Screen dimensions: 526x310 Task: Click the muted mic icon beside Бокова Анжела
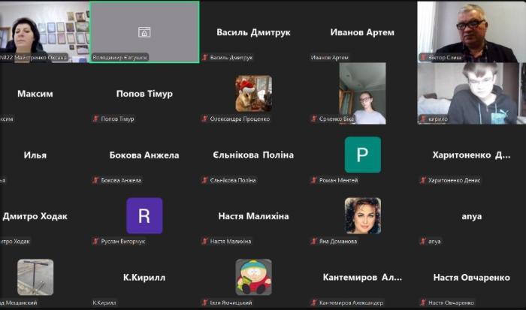95,180
